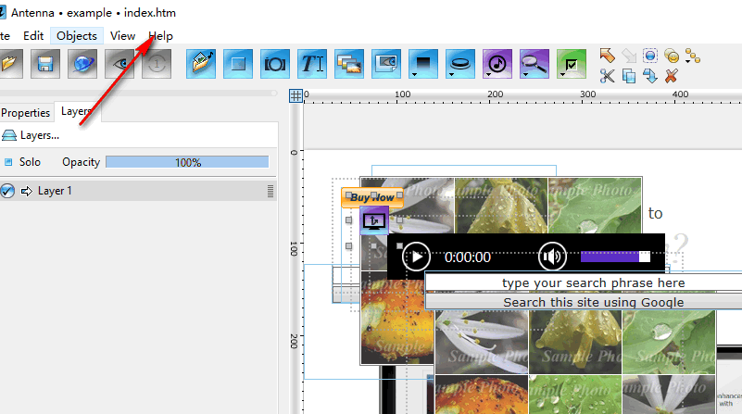Toggle the grid icon at ruler corner

[296, 95]
